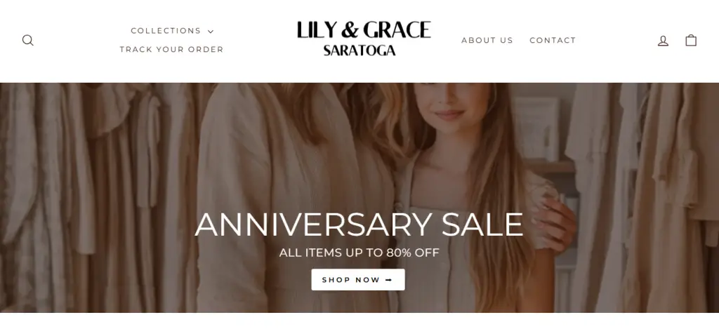The image size is (719, 329).
Task: Click the Saratoga text under the logo
Action: (359, 51)
